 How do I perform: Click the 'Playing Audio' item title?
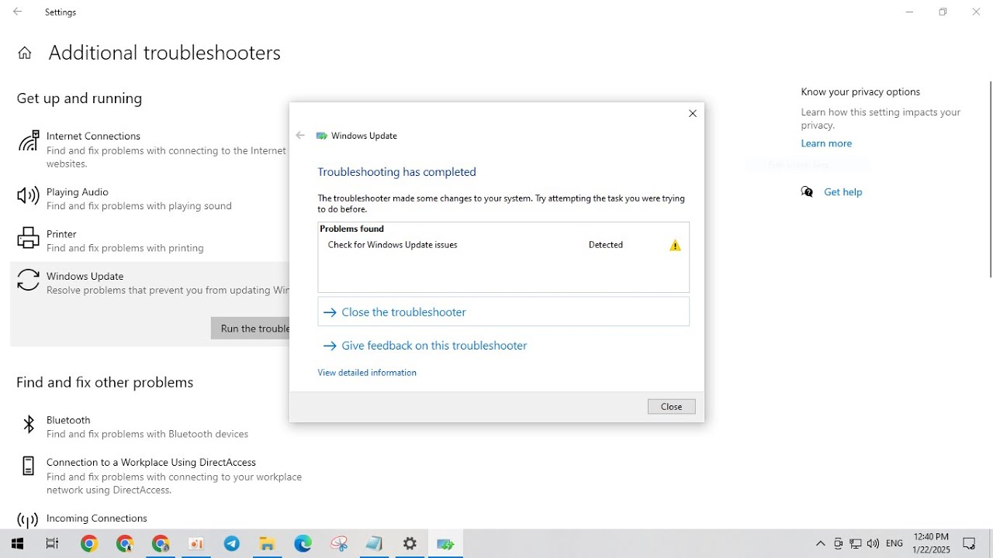coord(78,192)
